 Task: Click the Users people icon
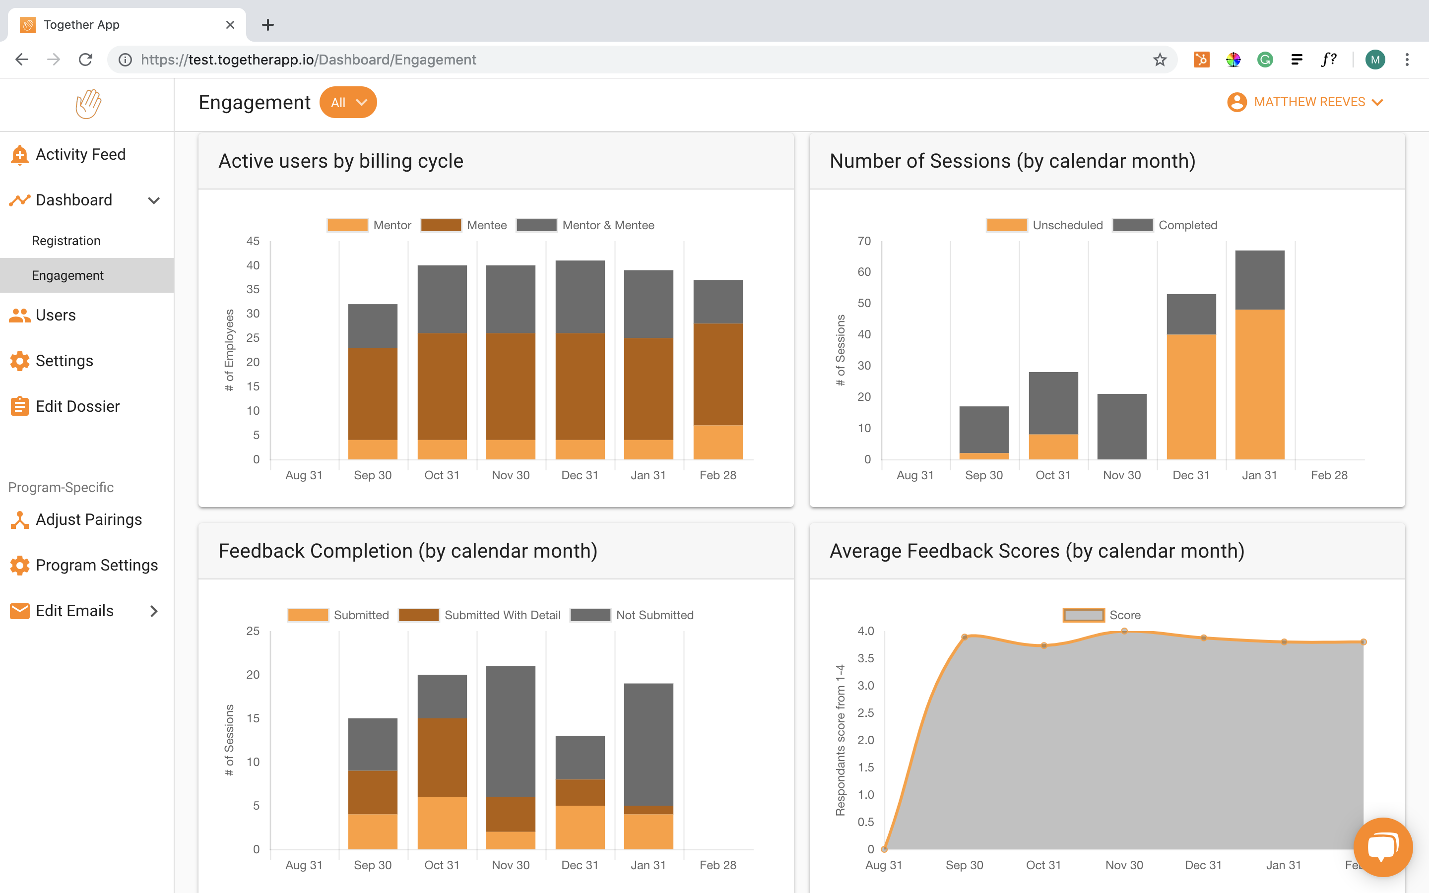[x=19, y=316]
